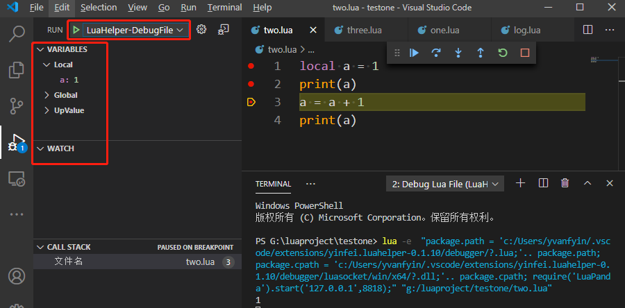Image resolution: width=625 pixels, height=308 pixels.
Task: Open the terminal selector dropdown
Action: 445,185
